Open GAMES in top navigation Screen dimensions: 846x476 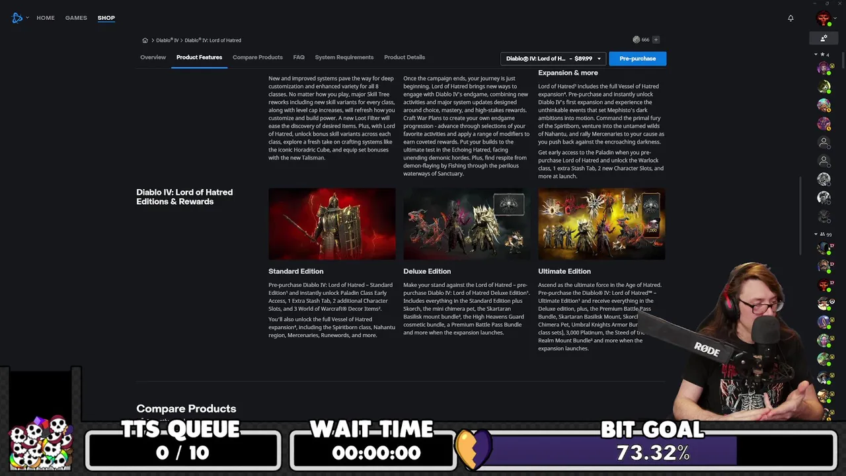coord(76,18)
